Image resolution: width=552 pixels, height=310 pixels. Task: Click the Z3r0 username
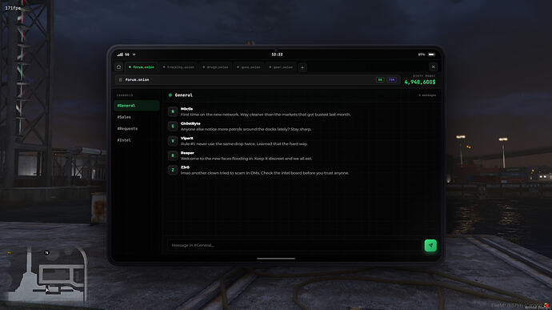185,167
